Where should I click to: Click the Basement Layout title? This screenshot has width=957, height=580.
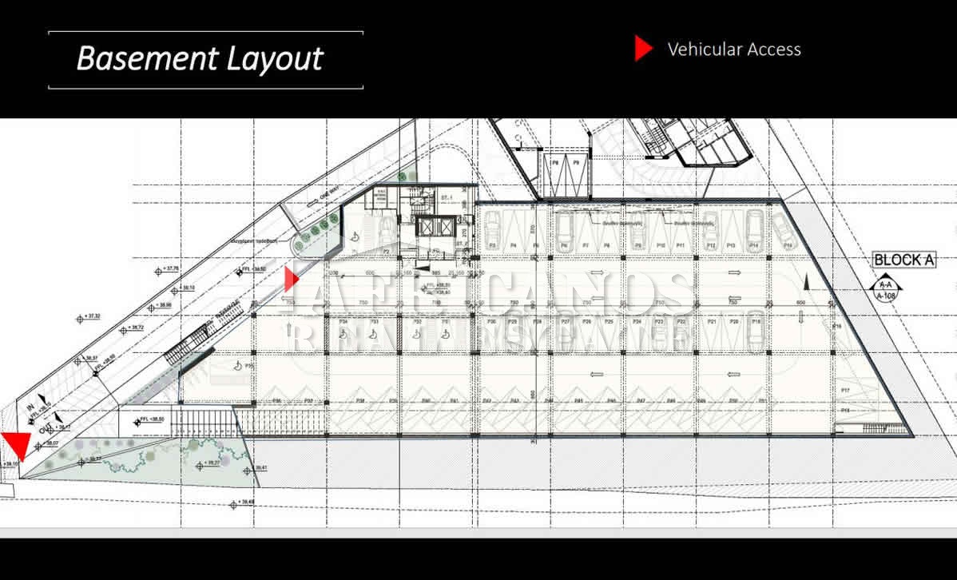(200, 58)
